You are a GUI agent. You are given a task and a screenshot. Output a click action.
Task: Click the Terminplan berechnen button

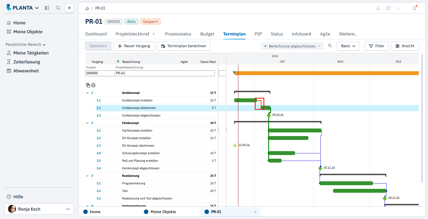(x=184, y=46)
